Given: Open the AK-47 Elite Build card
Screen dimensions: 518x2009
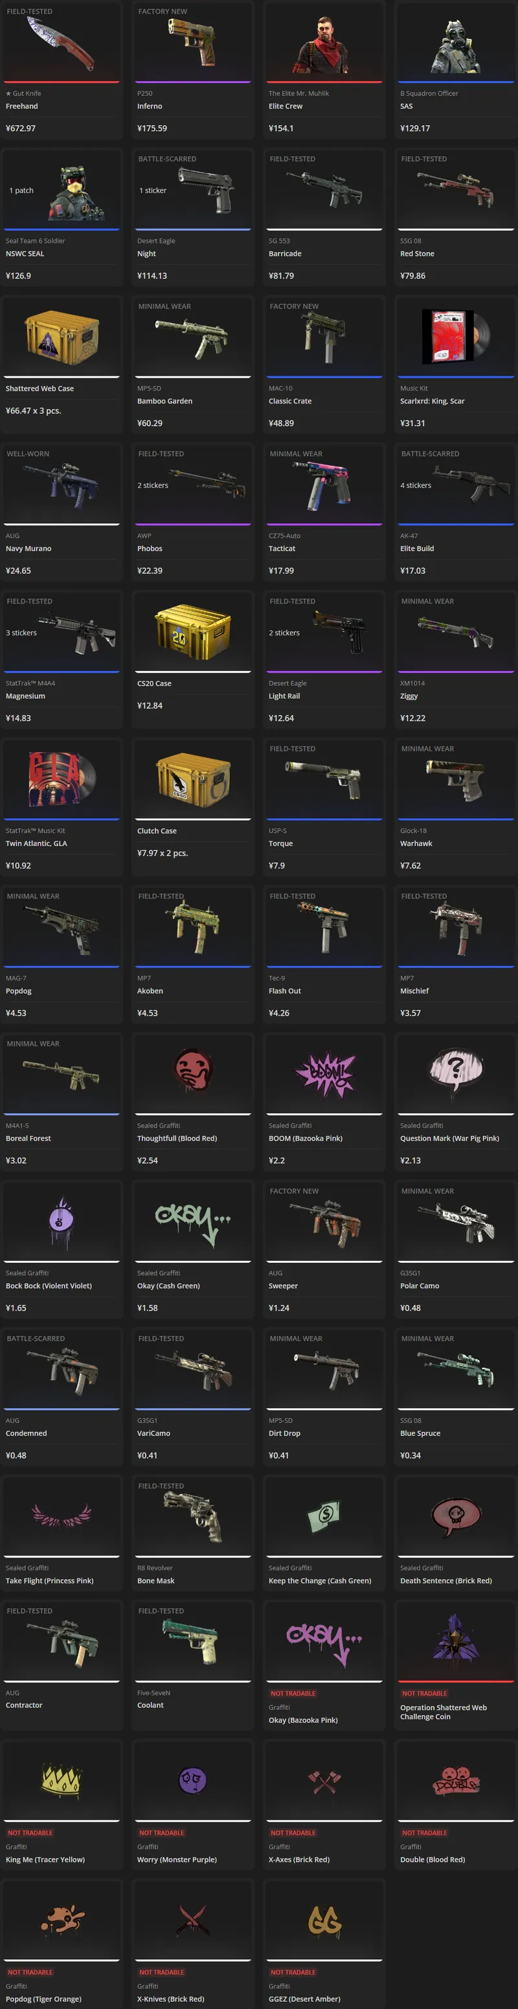Looking at the screenshot, I should 456,512.
